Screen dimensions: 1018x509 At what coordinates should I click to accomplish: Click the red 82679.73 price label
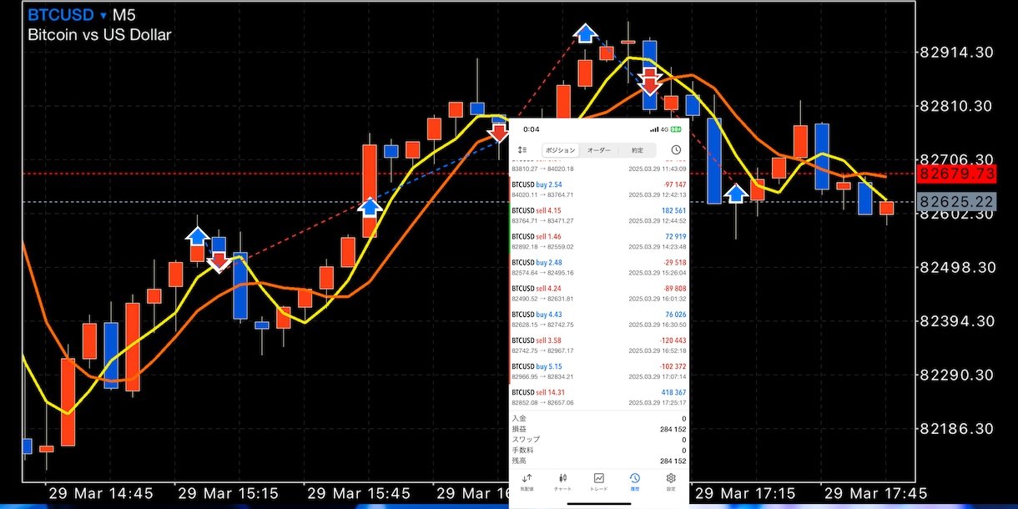point(955,174)
